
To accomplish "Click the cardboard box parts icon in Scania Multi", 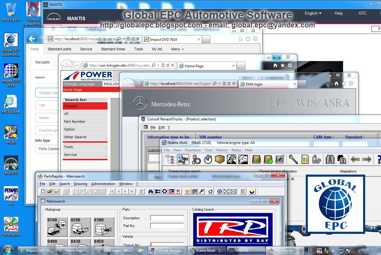I will [x=219, y=159].
